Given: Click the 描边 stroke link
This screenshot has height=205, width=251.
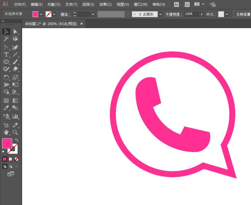Looking at the screenshot, I should coord(65,15).
